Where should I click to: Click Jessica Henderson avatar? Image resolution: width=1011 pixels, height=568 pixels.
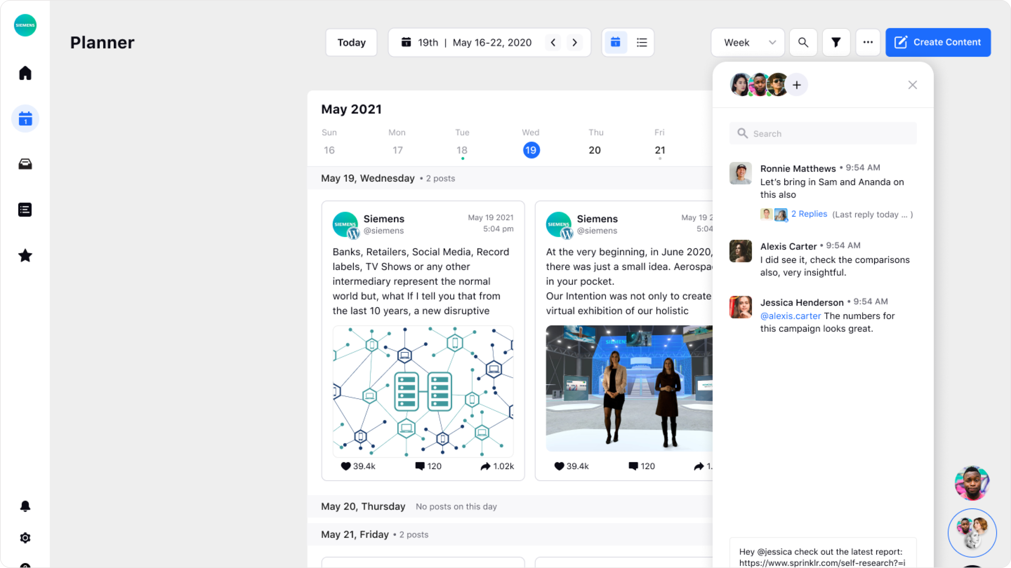point(740,307)
